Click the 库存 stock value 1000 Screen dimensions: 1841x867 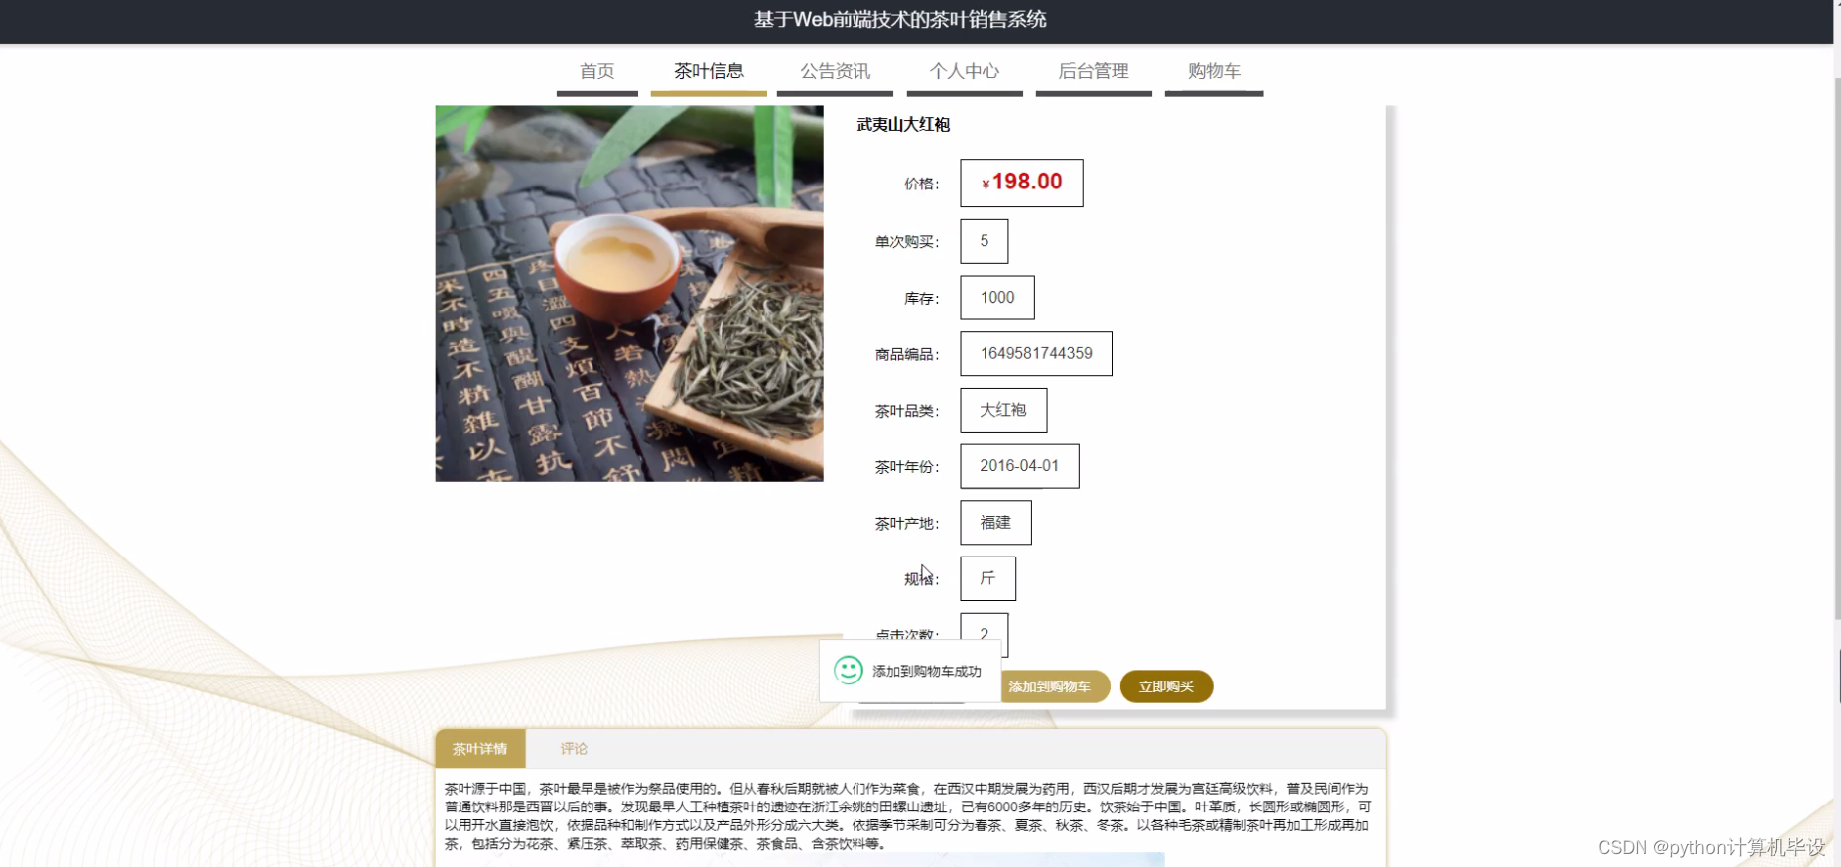pyautogui.click(x=997, y=298)
